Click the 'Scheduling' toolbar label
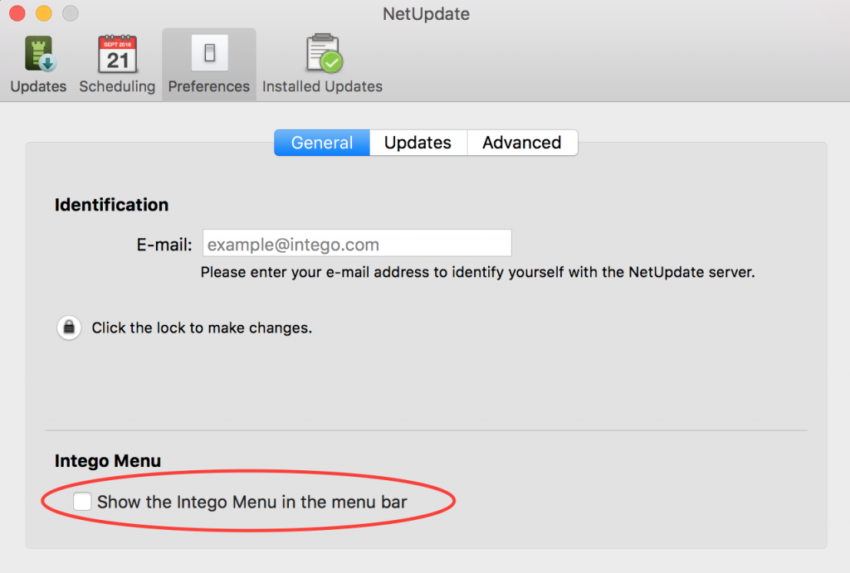850x573 pixels. point(117,86)
